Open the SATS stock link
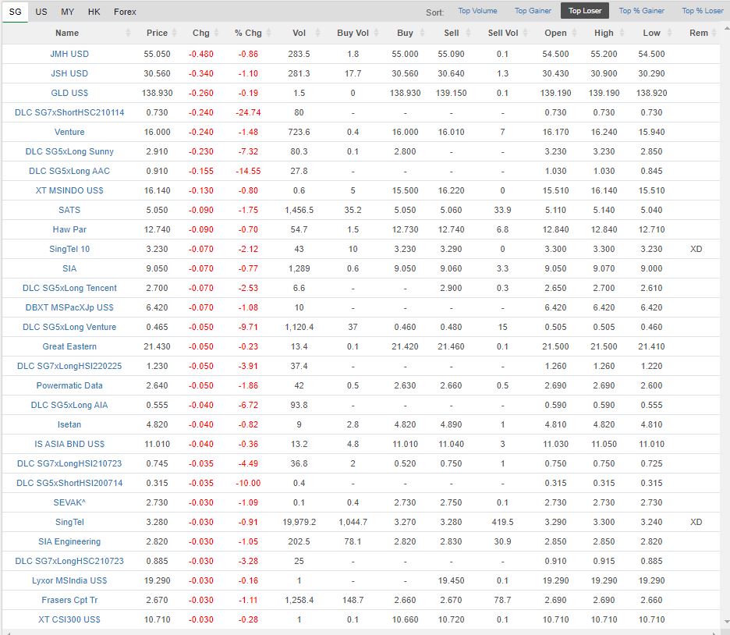The height and width of the screenshot is (635, 730). [x=69, y=211]
